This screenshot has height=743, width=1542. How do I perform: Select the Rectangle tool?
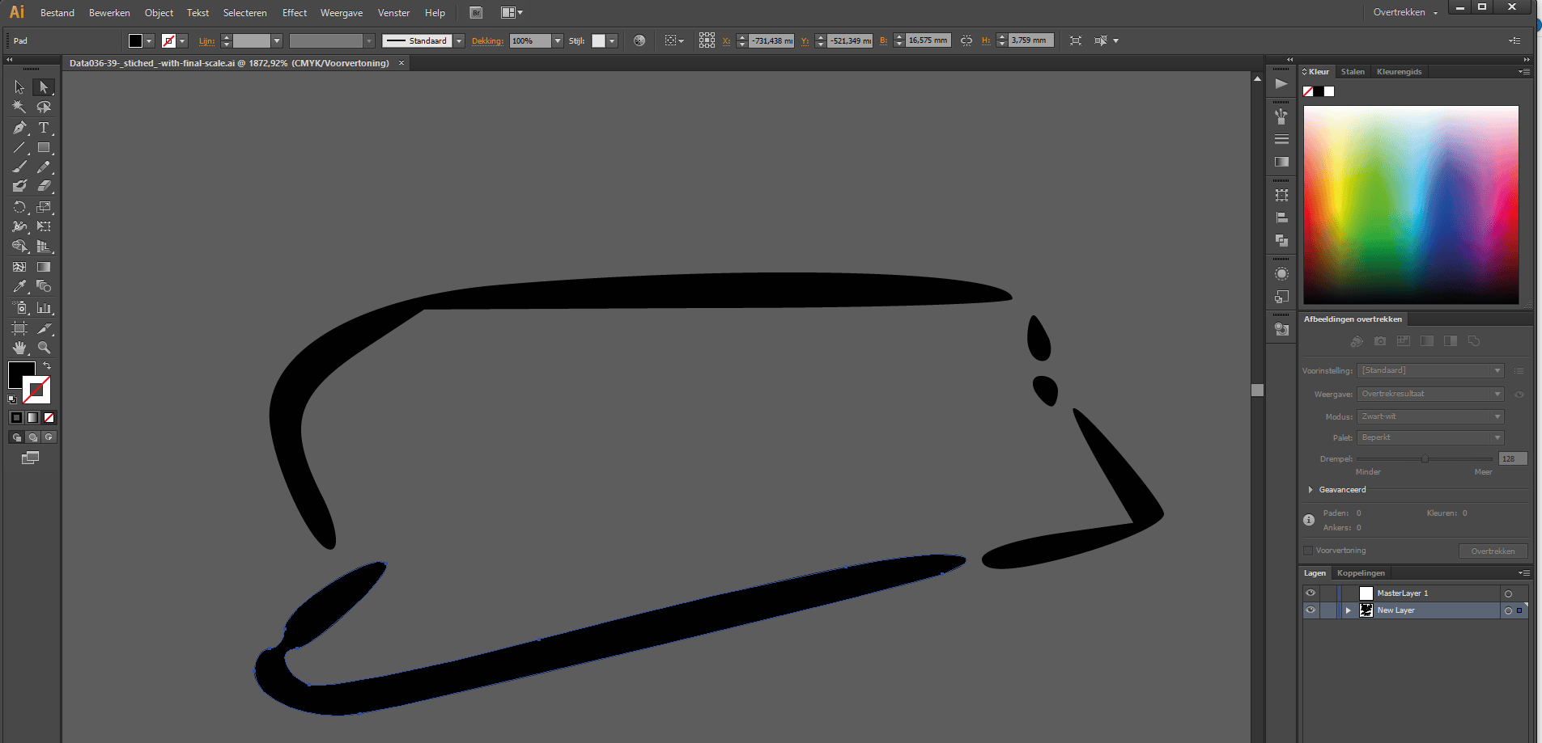(x=44, y=148)
